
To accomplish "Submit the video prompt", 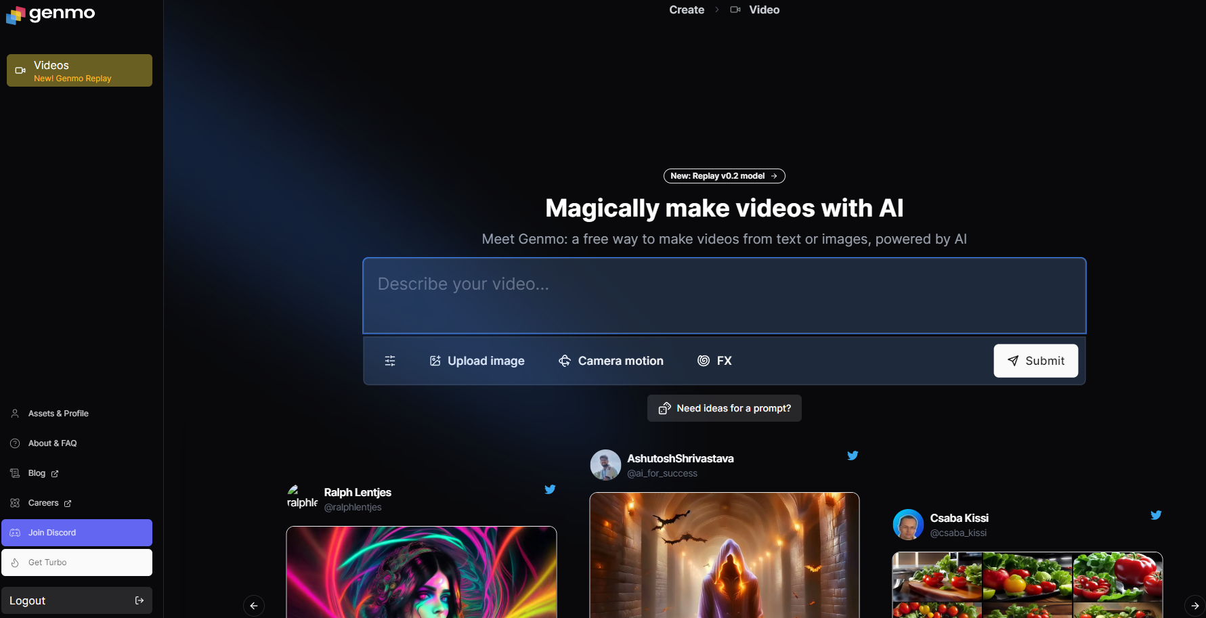I will 1036,361.
